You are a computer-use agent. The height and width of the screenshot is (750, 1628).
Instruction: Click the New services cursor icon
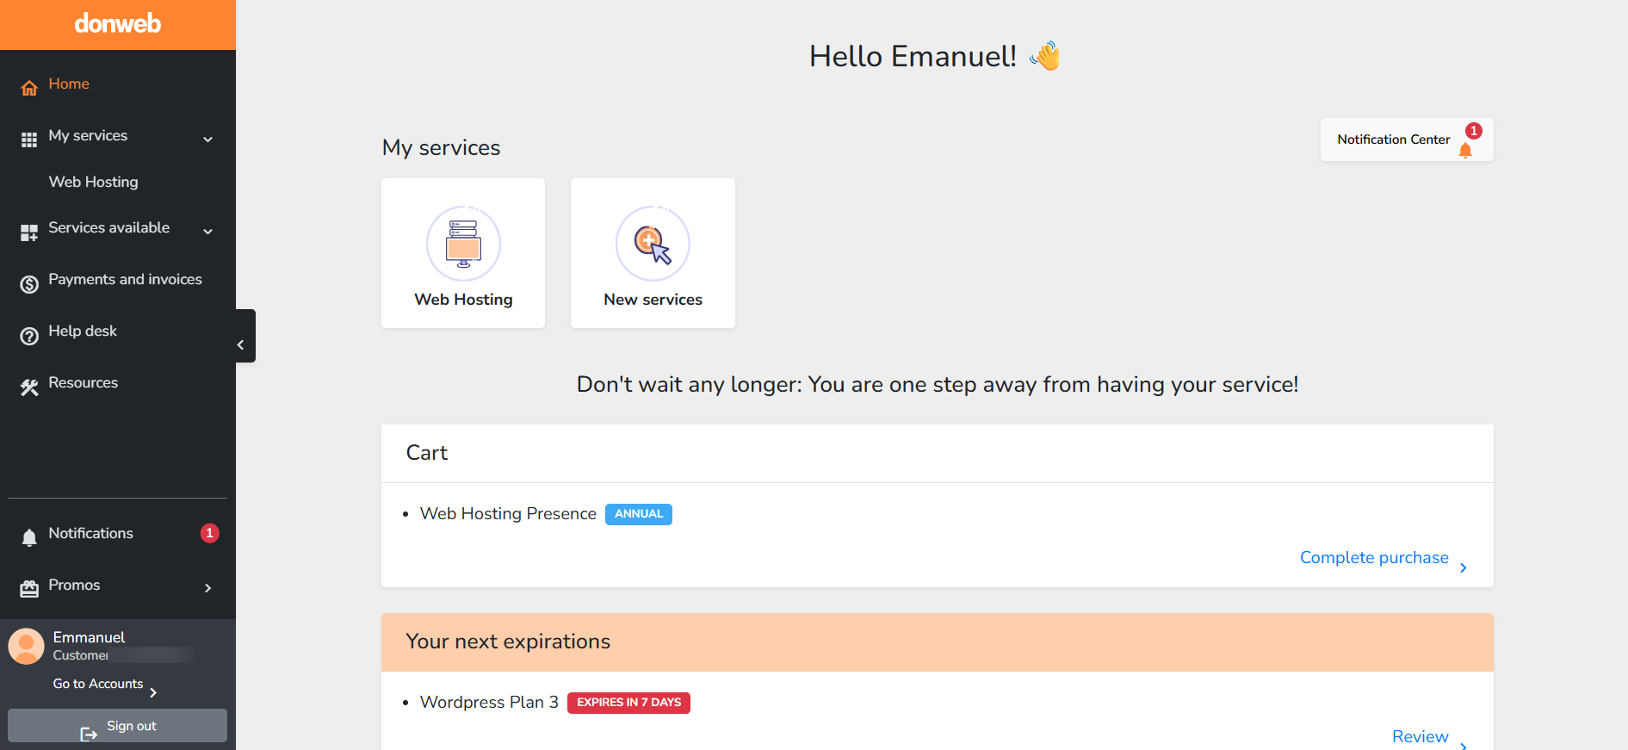(653, 244)
